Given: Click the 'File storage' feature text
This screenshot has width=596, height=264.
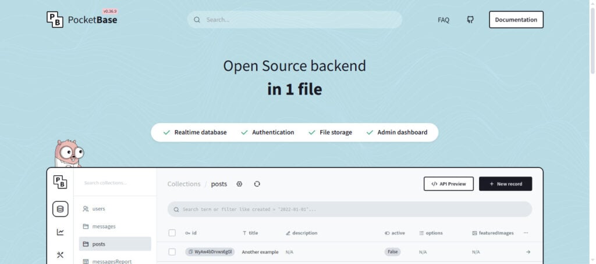Looking at the screenshot, I should tap(336, 132).
